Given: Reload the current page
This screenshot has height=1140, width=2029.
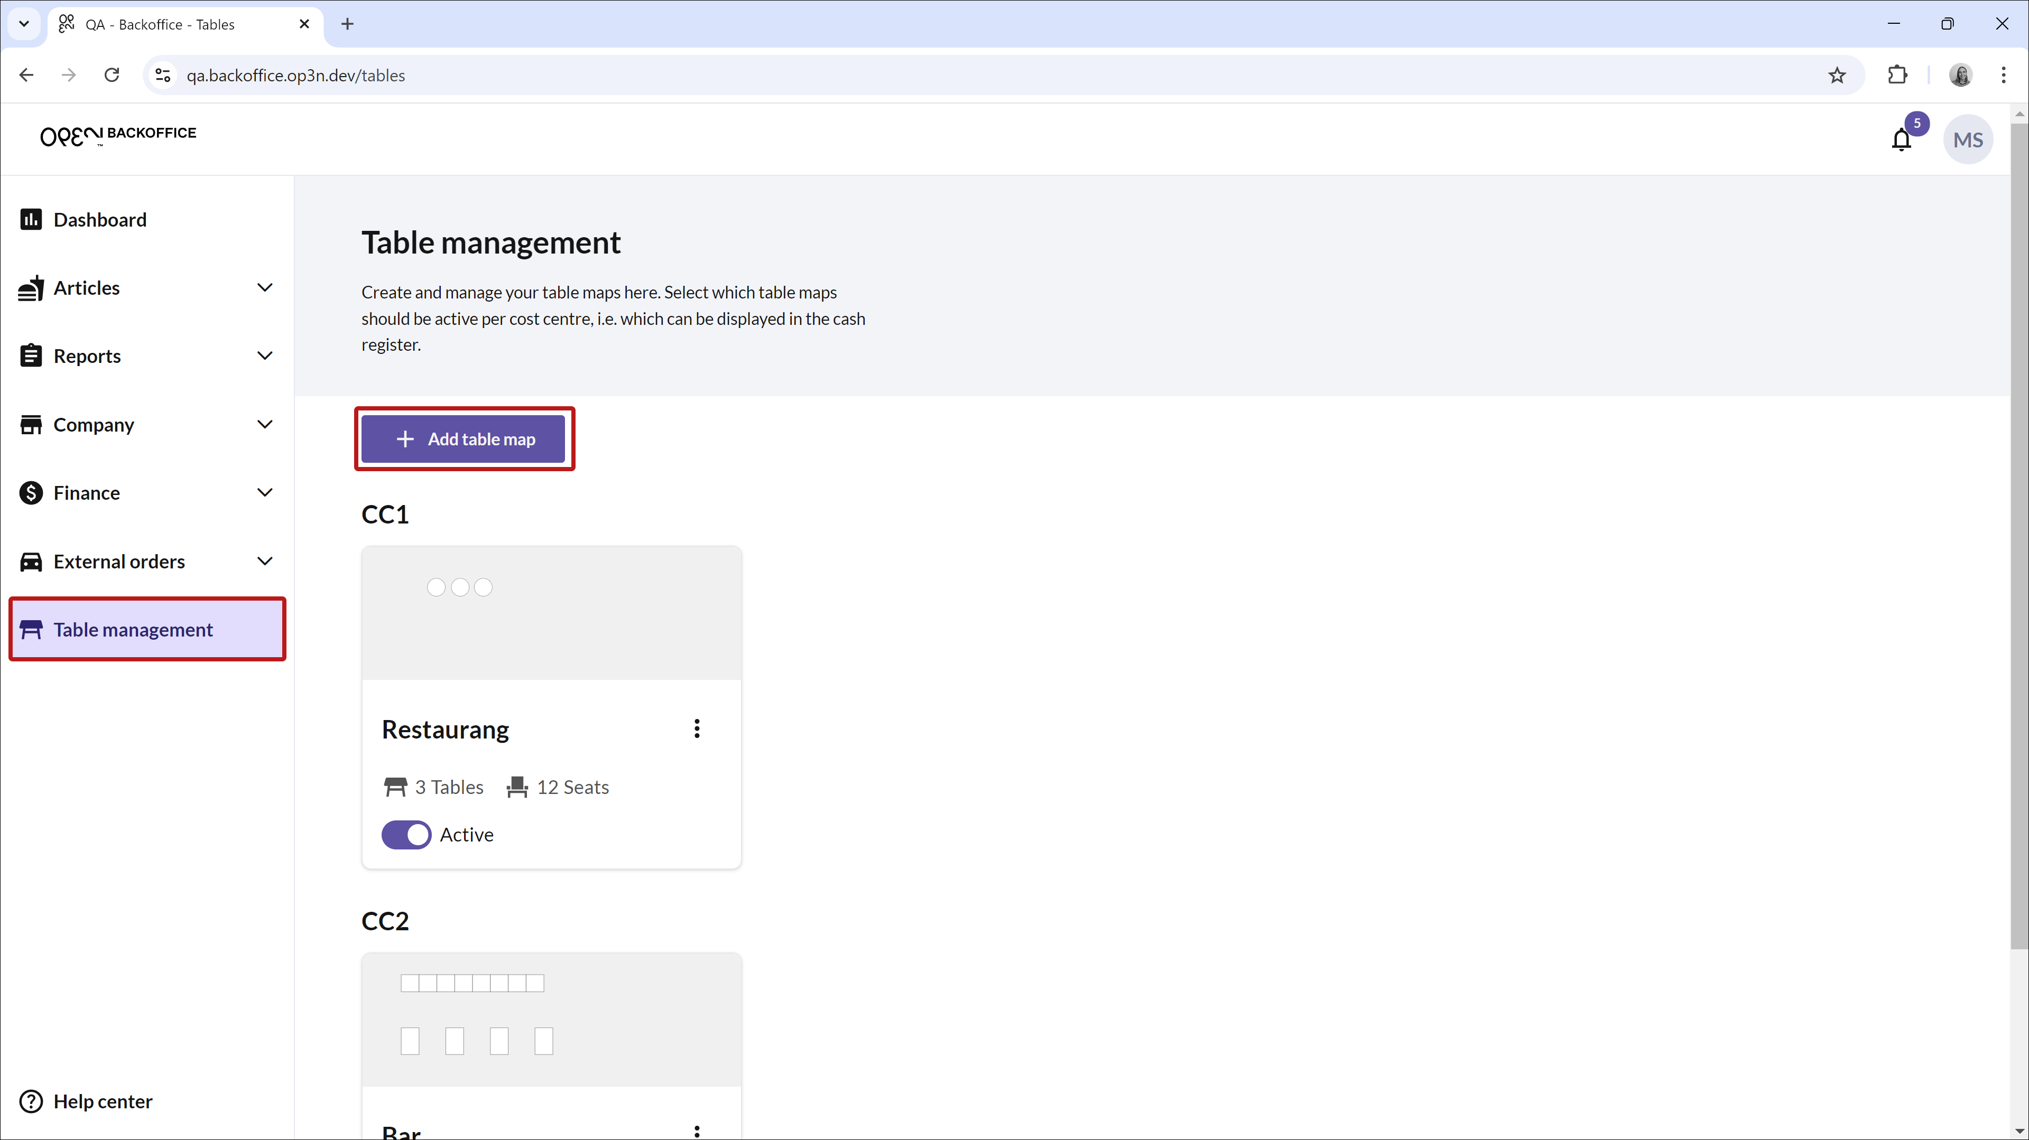Looking at the screenshot, I should (112, 75).
